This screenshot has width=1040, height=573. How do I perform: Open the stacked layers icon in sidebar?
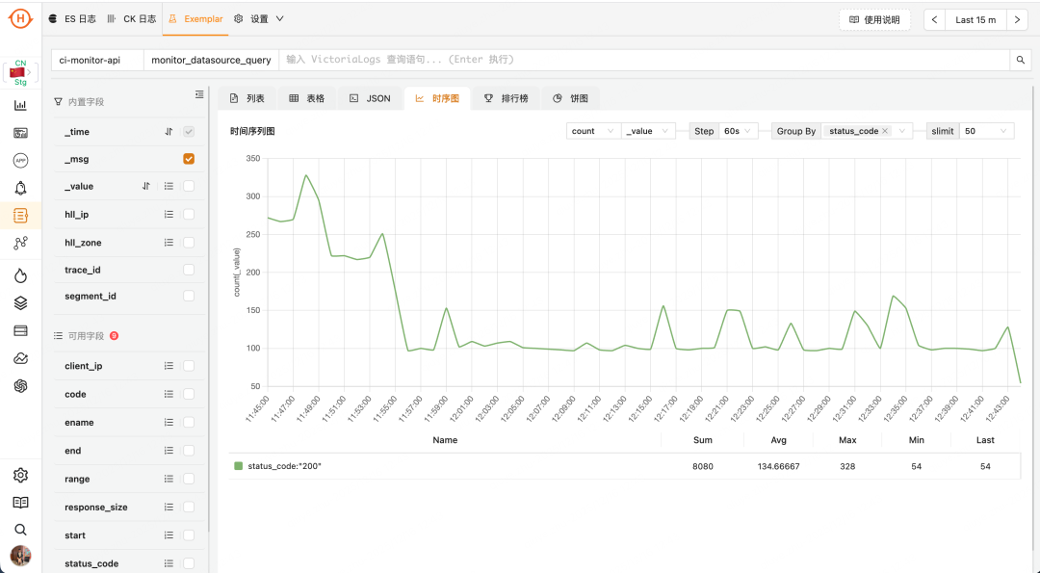(x=20, y=303)
